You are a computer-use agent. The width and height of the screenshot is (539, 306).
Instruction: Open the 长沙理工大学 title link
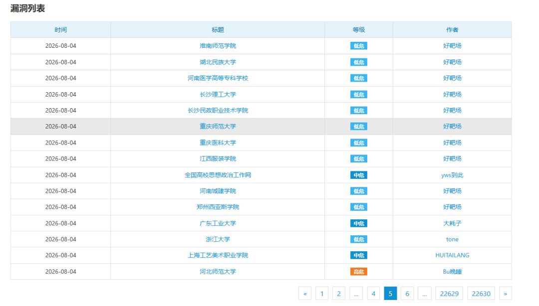[x=218, y=95]
